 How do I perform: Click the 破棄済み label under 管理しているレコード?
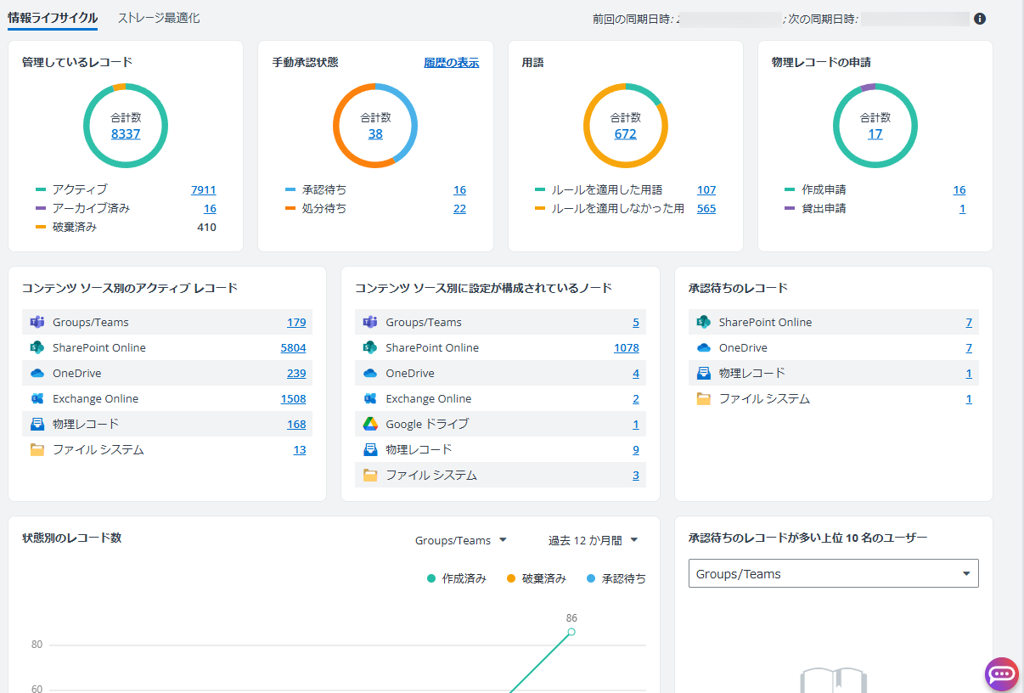coord(74,227)
